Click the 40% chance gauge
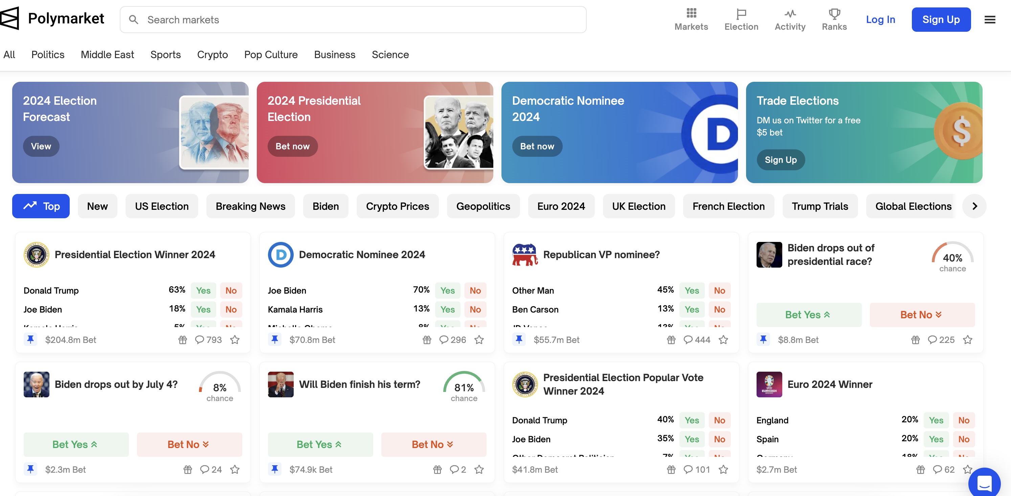This screenshot has height=496, width=1011. tap(952, 257)
